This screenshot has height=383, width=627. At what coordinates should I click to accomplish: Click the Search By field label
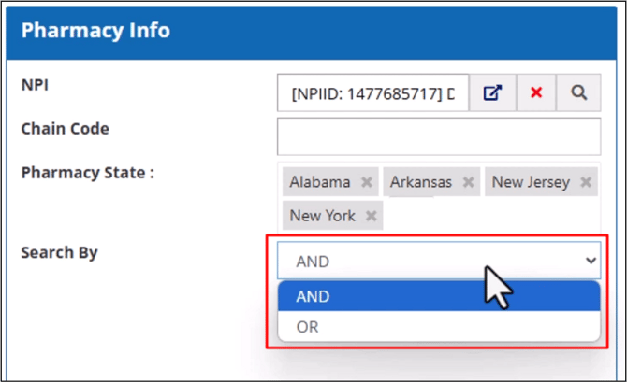59,252
